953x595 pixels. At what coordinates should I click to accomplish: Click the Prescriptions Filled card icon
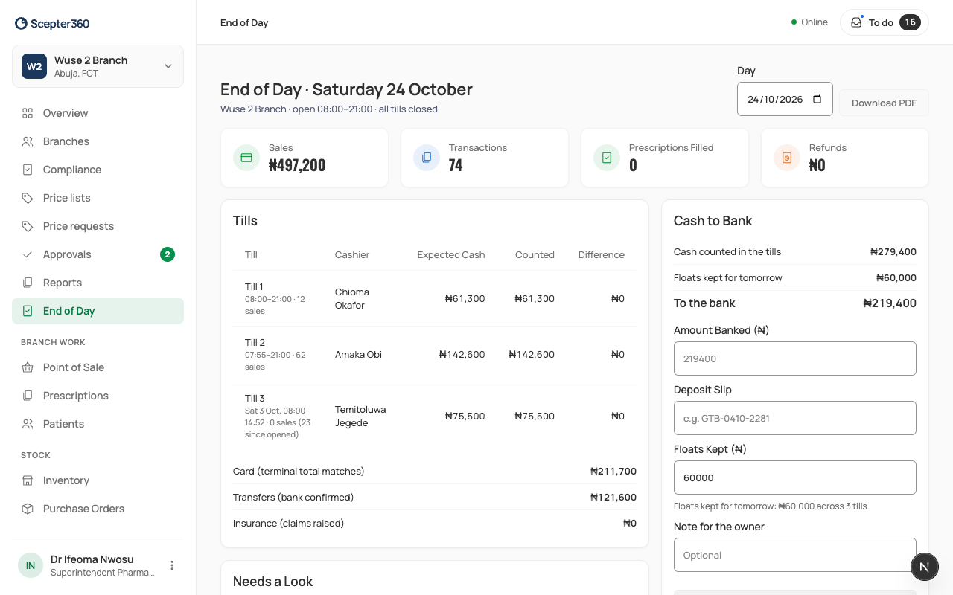pos(607,158)
